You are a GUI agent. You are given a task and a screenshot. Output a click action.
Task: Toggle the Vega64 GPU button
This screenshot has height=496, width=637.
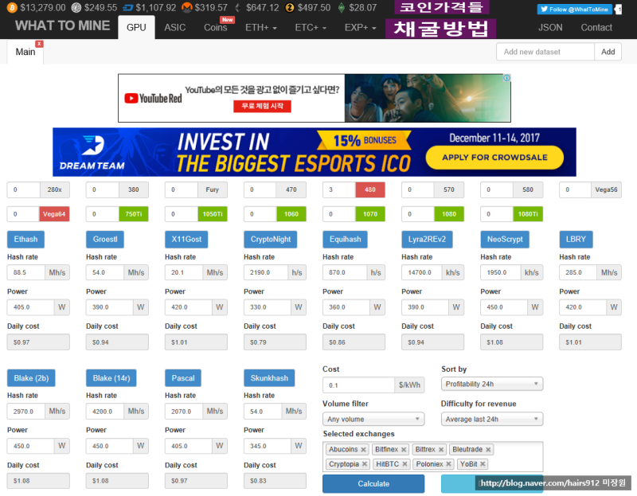click(54, 214)
